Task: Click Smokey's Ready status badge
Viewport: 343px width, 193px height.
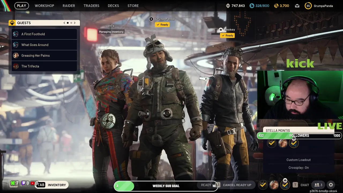Action: tap(227, 35)
